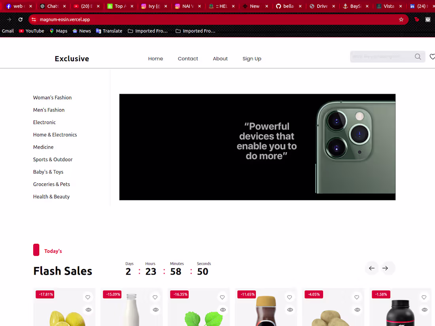Open the YouTube shortcut in the bookmarks bar
The height and width of the screenshot is (326, 435).
[31, 31]
